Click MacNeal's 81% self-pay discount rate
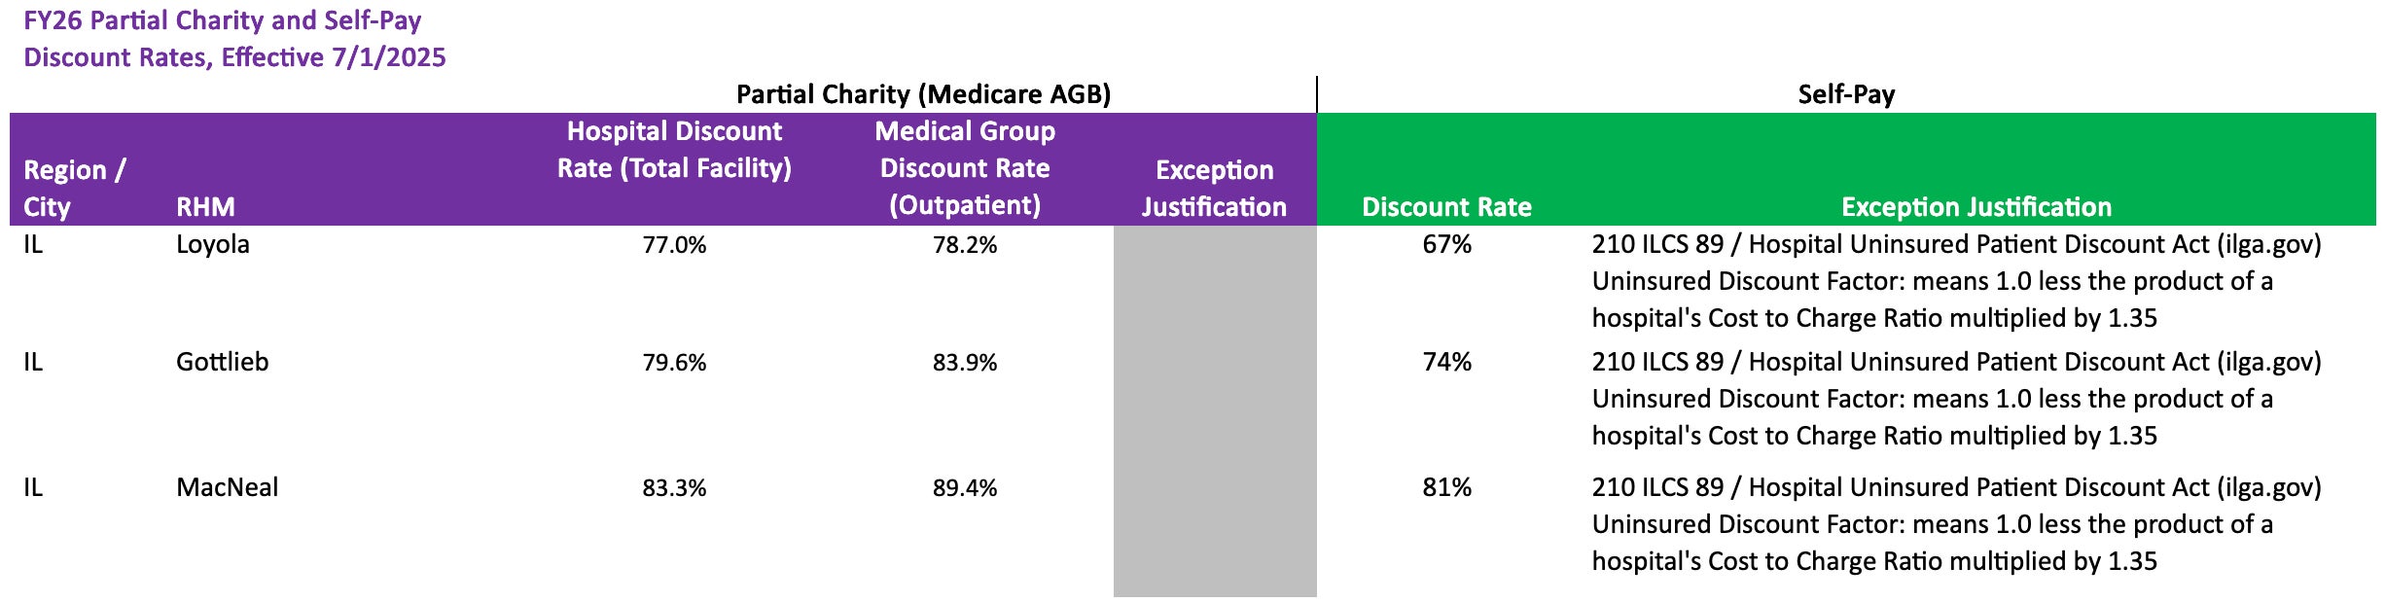 [1446, 487]
